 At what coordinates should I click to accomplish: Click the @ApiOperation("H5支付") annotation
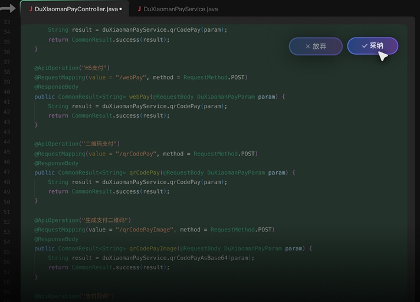coord(72,68)
